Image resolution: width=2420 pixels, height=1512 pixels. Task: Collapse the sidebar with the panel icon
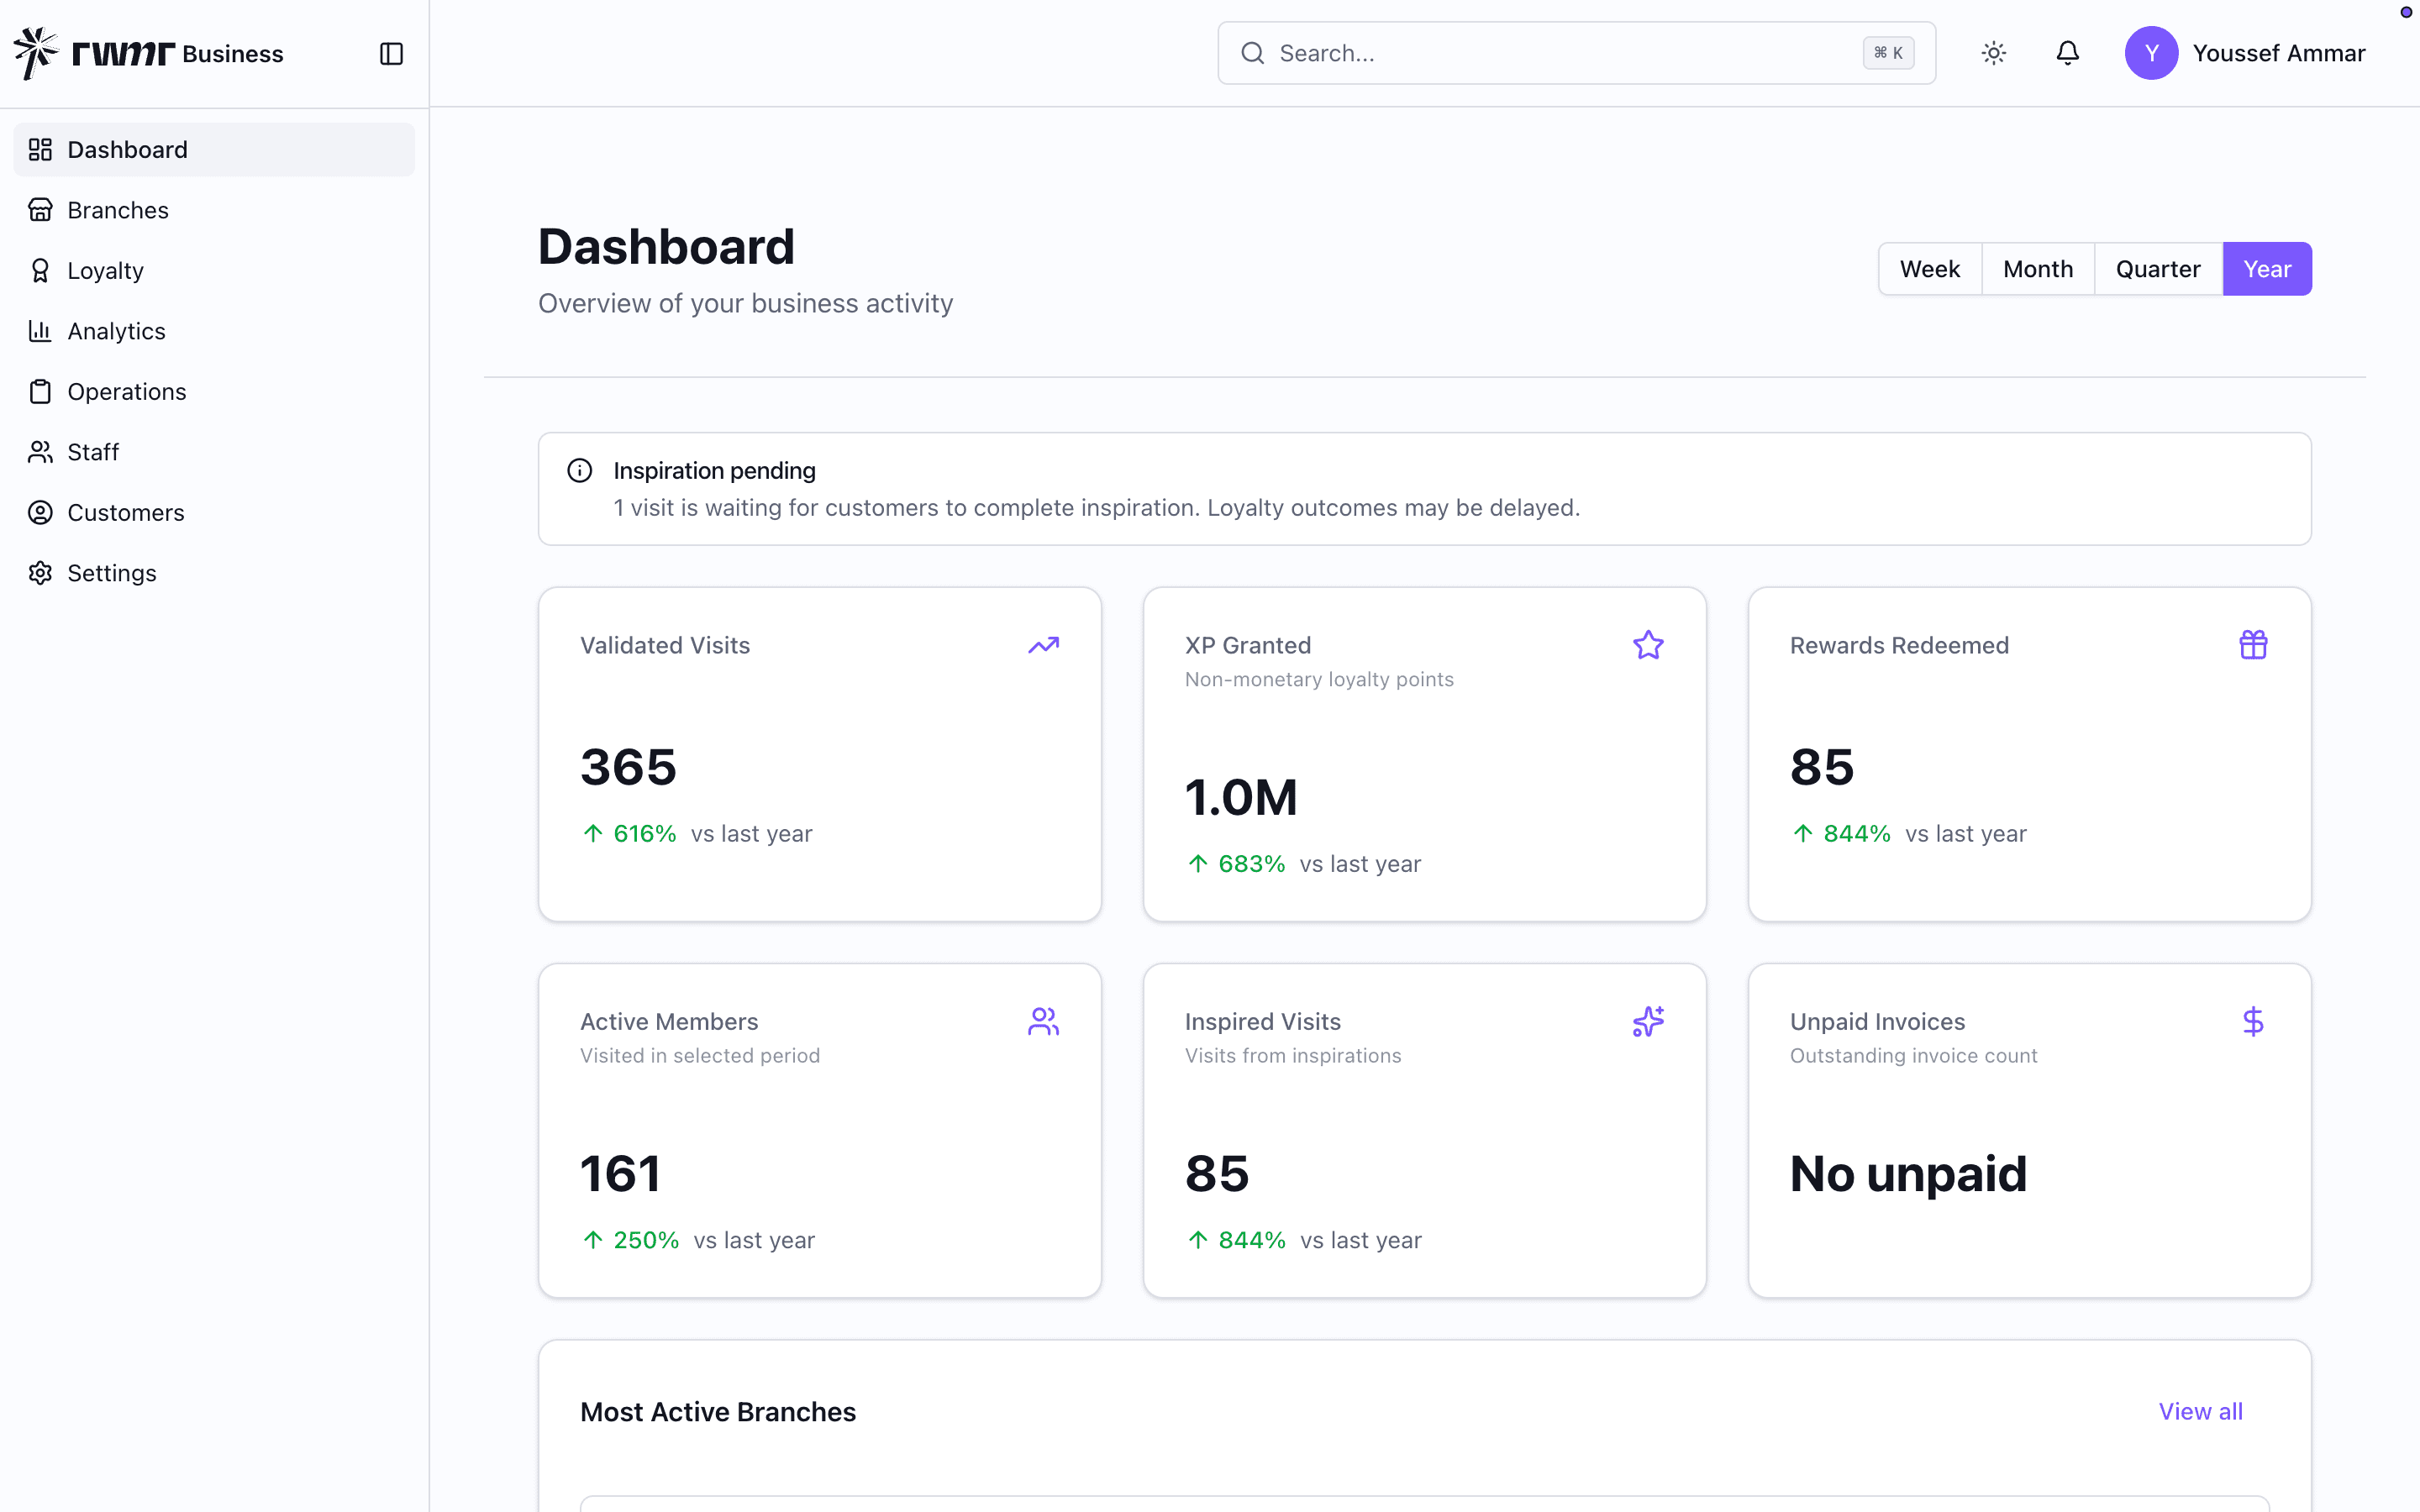click(x=391, y=53)
